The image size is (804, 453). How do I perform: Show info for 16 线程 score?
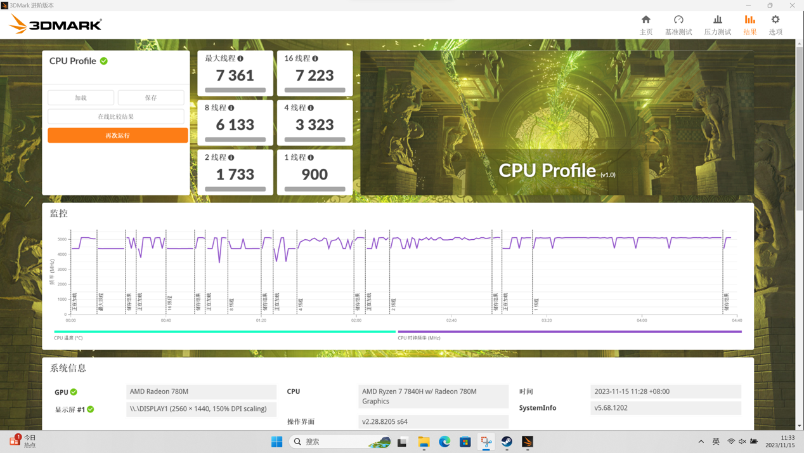(315, 58)
